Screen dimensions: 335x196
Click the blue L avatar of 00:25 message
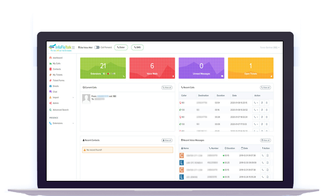coord(182,163)
